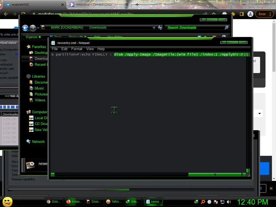276x207 pixels.
Task: Click the 12:40 PM clock
Action: click(x=253, y=202)
